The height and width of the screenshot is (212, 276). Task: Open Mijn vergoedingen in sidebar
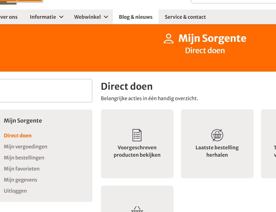tap(25, 147)
